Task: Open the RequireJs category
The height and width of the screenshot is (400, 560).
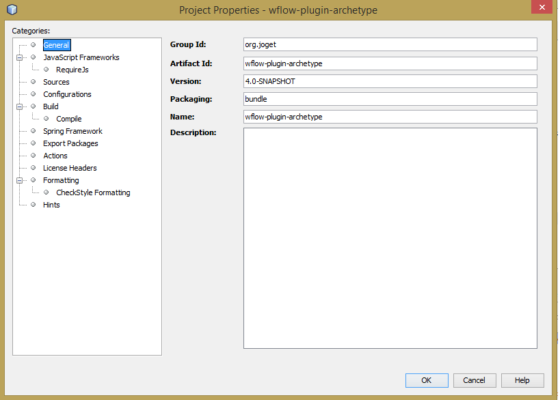Action: click(x=72, y=70)
